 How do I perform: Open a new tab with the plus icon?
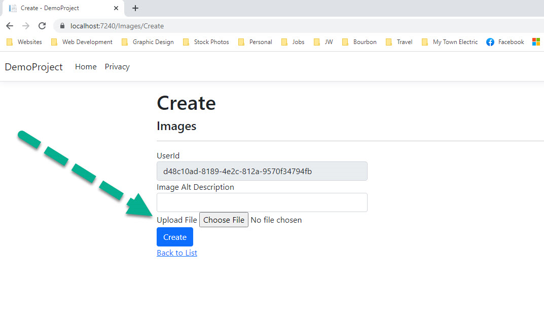click(135, 8)
